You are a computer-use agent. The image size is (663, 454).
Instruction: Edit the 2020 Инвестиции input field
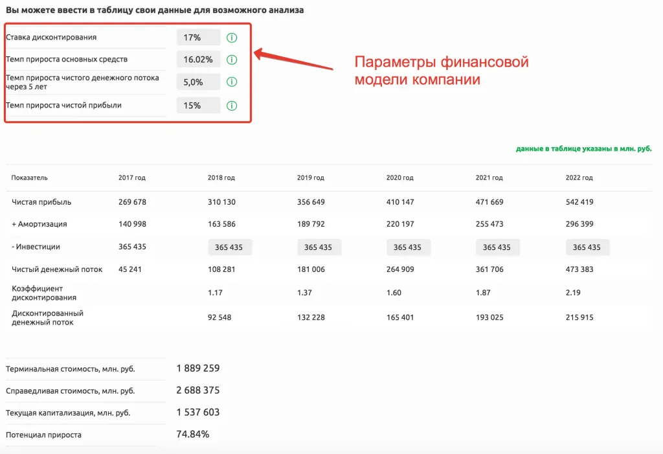click(408, 247)
